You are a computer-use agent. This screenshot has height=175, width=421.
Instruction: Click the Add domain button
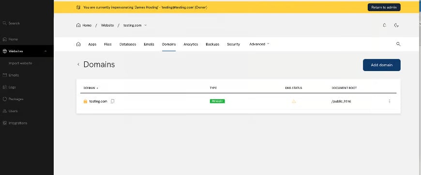point(381,65)
